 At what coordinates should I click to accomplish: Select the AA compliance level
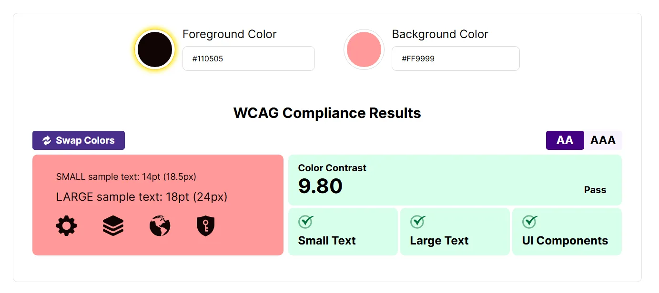565,140
